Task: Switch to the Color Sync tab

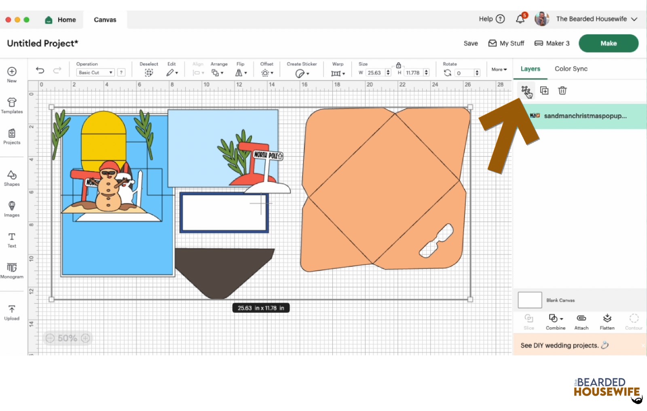Action: point(571,69)
